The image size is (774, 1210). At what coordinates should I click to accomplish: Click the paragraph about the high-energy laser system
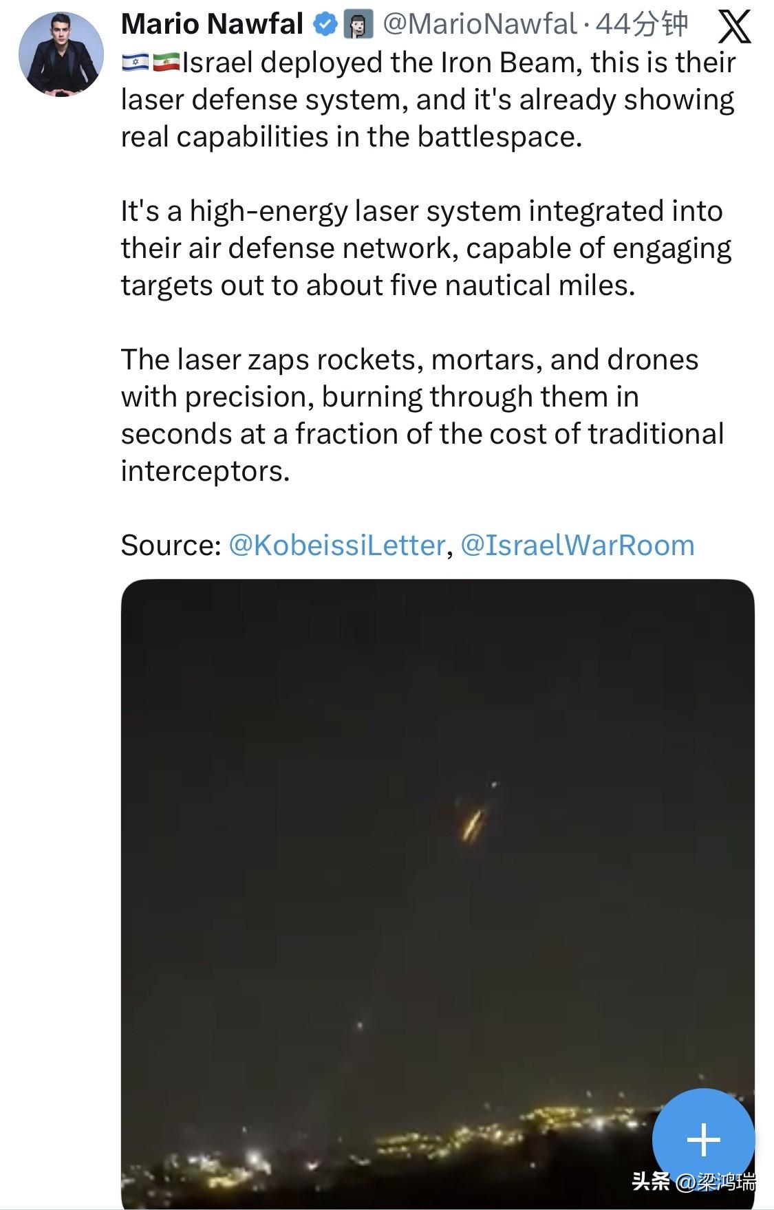tap(425, 248)
